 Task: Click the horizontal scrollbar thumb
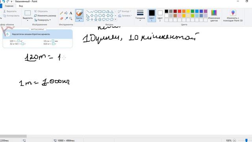(x=13, y=136)
